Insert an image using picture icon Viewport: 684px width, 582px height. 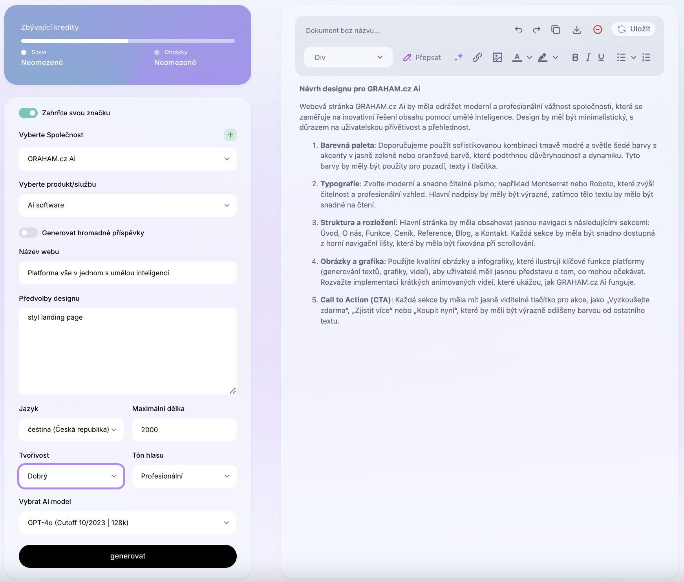(x=497, y=58)
